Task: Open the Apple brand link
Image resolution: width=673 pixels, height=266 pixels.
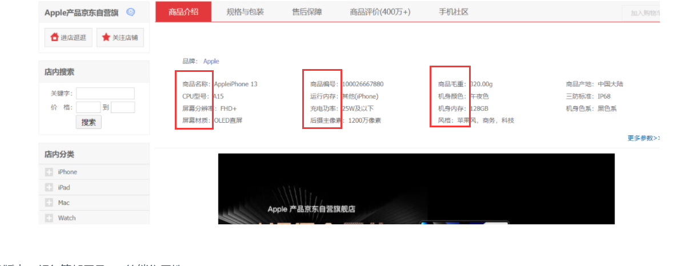Action: [x=211, y=61]
